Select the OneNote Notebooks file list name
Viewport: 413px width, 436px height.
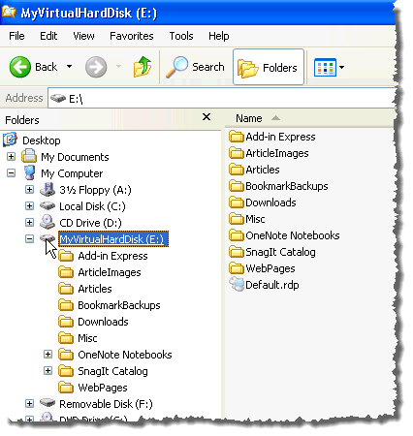pyautogui.click(x=293, y=235)
